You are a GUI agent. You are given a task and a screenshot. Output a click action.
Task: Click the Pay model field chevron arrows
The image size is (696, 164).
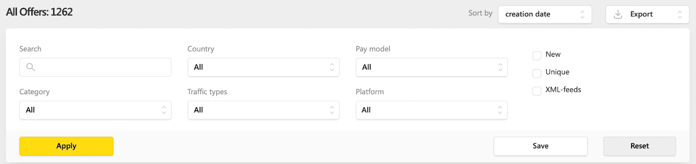[500, 67]
